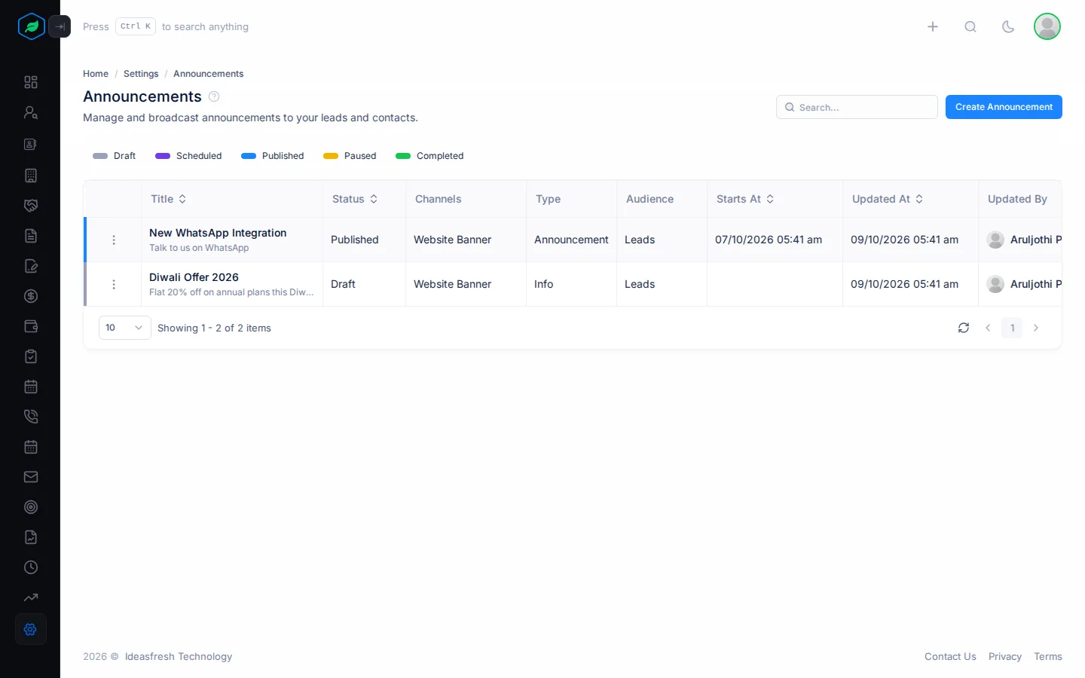Open the companies building sidebar icon
Screen dimensions: 1085x678
point(31,176)
